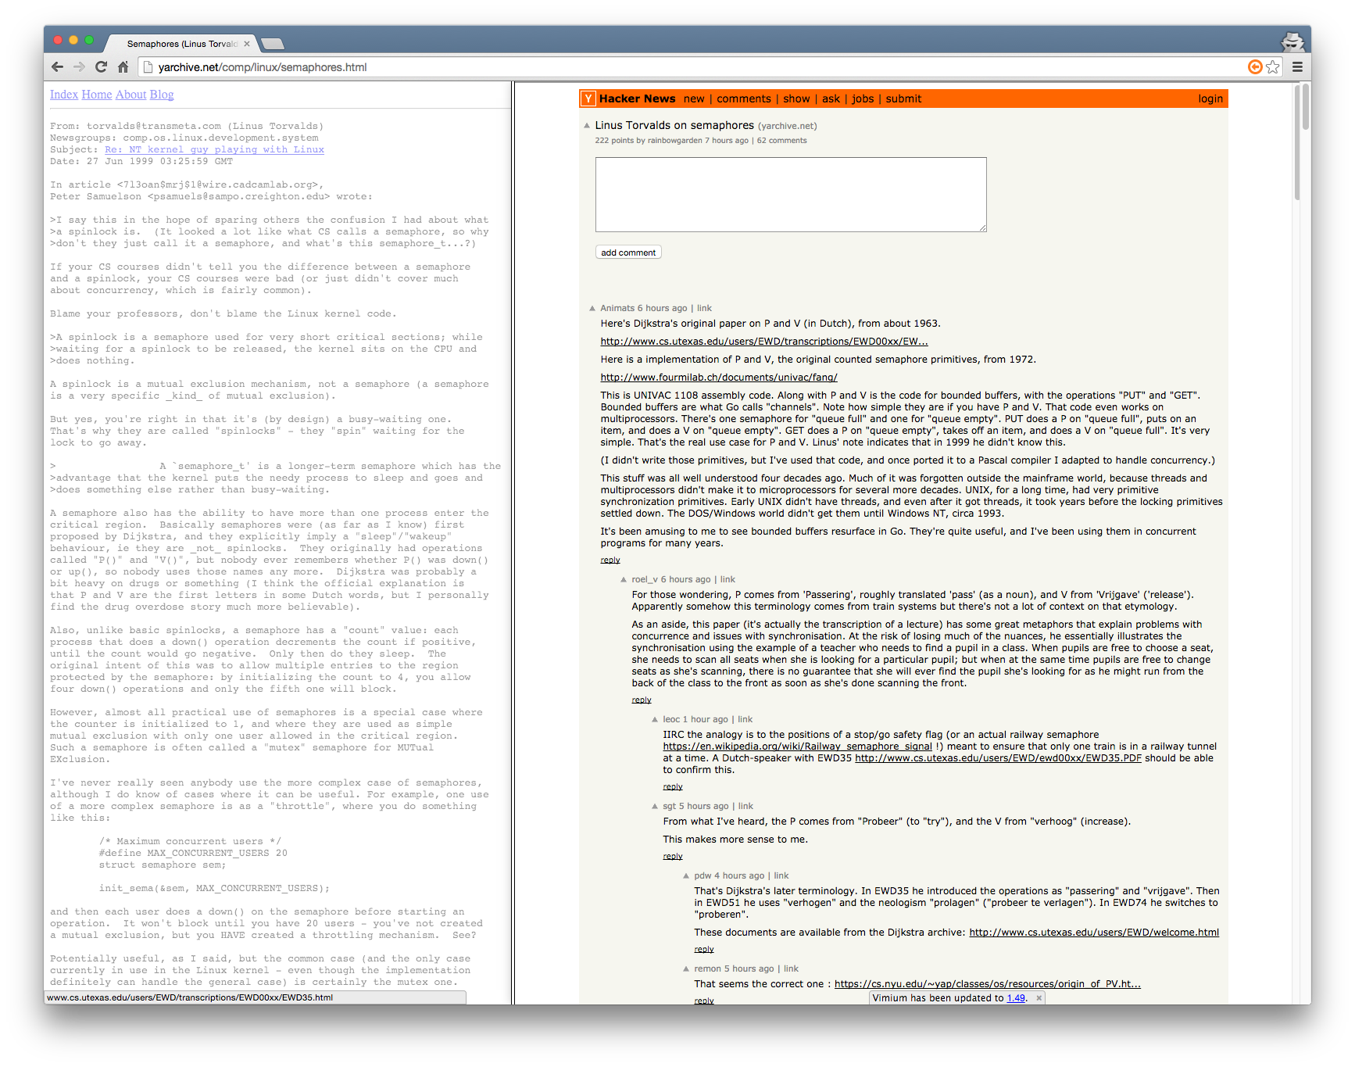The image size is (1355, 1067).
Task: Open the Blog link on yarchive page
Action: click(162, 95)
